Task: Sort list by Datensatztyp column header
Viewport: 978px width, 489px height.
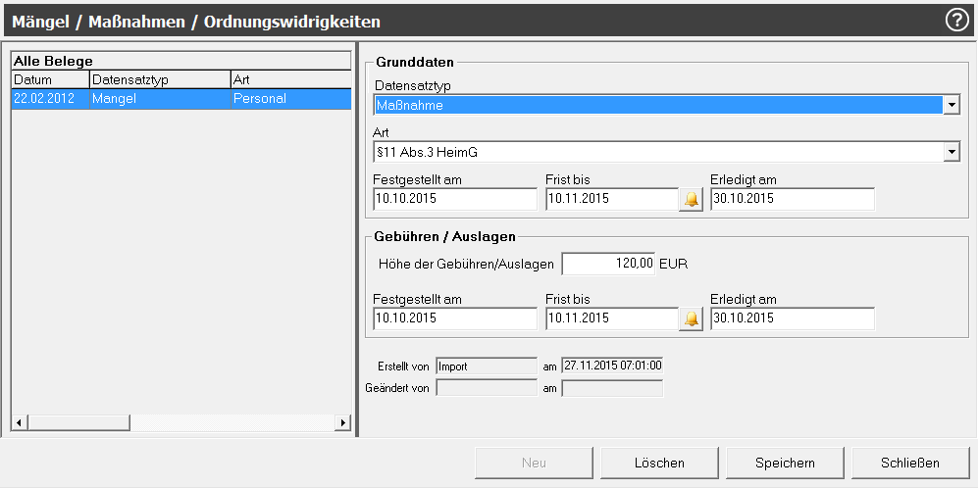Action: 160,79
